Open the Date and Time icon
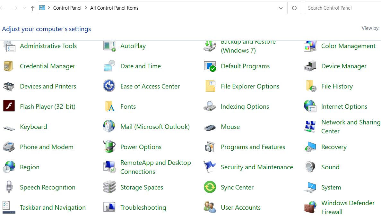The height and width of the screenshot is (219, 381). click(x=109, y=66)
